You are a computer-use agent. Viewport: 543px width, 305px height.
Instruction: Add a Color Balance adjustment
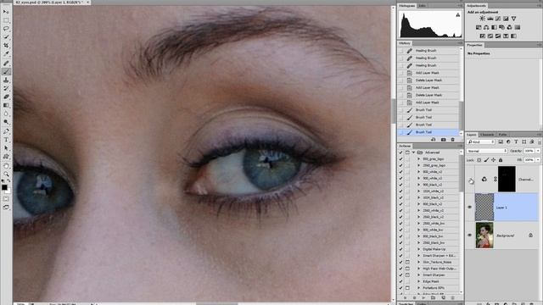click(x=486, y=27)
